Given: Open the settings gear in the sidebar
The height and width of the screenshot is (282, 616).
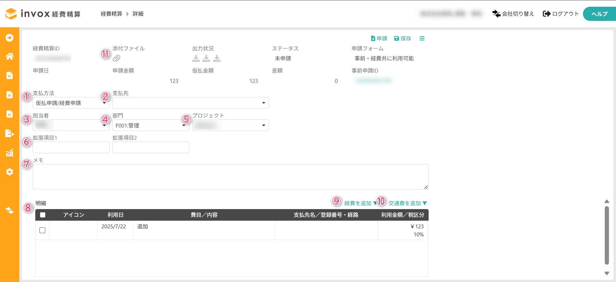Looking at the screenshot, I should pyautogui.click(x=10, y=172).
